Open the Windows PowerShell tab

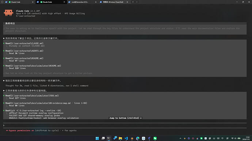point(114,2)
